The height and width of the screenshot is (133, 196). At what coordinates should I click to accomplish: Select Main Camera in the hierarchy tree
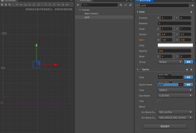91,14
